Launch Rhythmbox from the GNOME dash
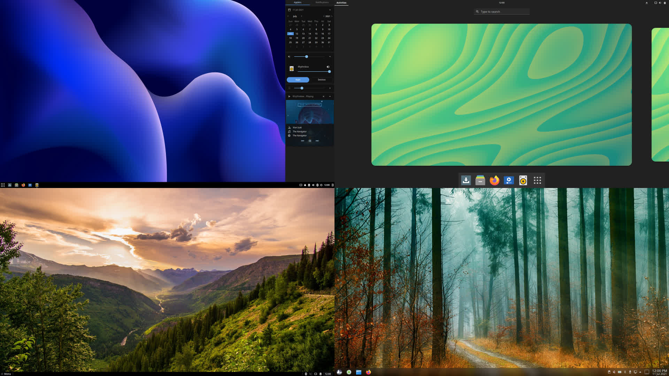The height and width of the screenshot is (376, 669). (523, 180)
